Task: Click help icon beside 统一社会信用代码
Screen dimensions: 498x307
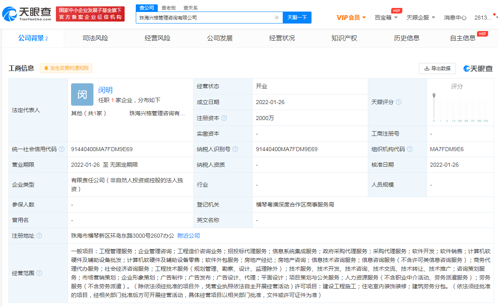Action: pos(62,149)
